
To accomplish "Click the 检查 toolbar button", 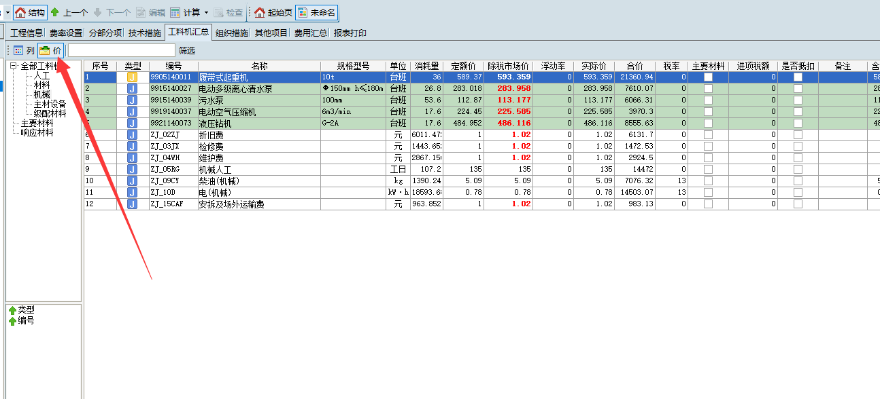I will point(228,12).
